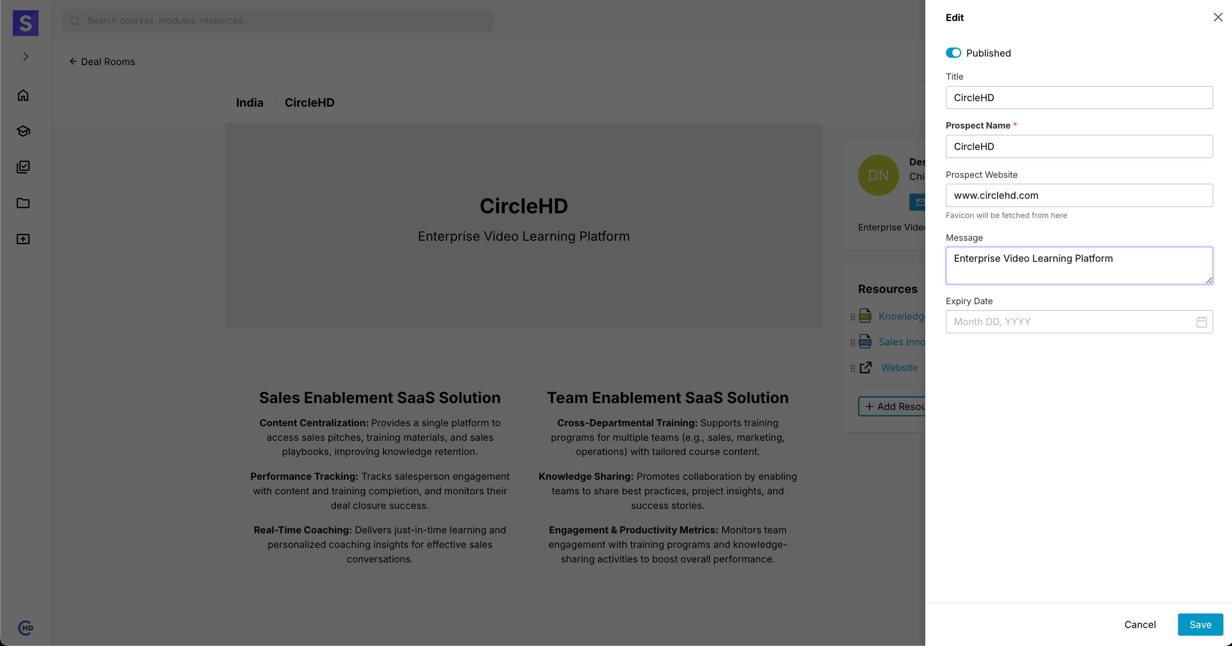Viewport: 1232px width, 646px height.
Task: Click the Message text area
Action: coord(1079,265)
